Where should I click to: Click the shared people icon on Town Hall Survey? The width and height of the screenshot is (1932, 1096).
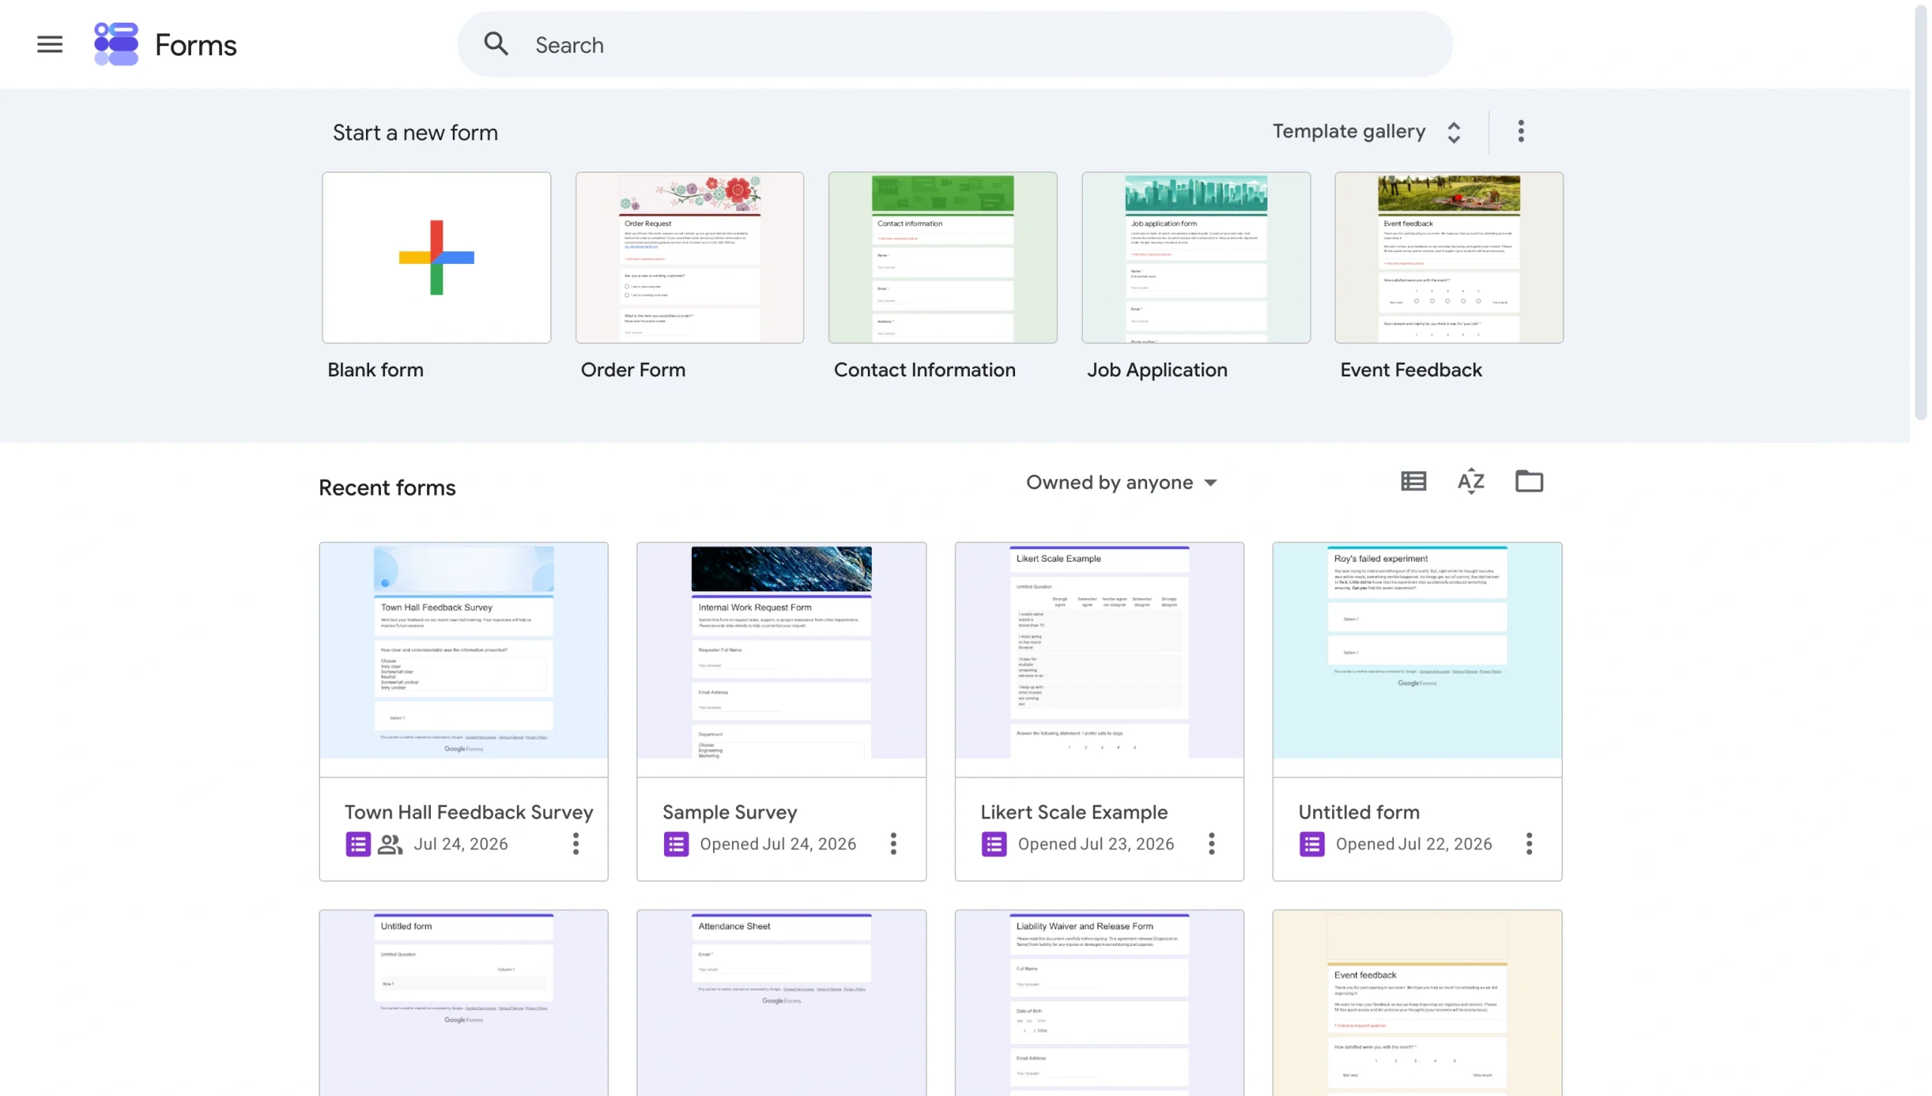390,844
